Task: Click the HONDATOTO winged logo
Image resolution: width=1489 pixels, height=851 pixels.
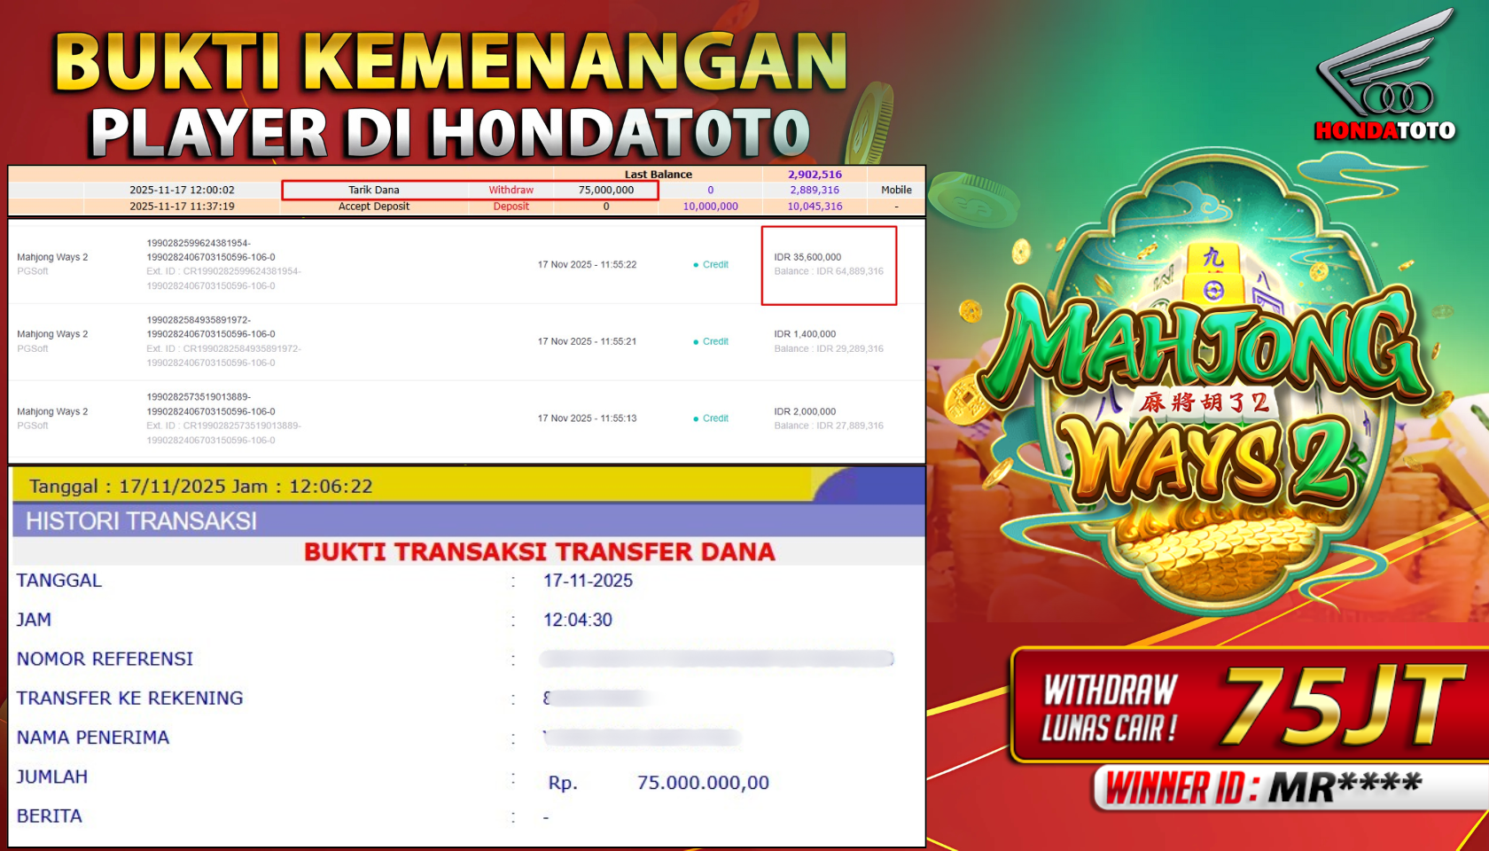Action: (x=1385, y=75)
